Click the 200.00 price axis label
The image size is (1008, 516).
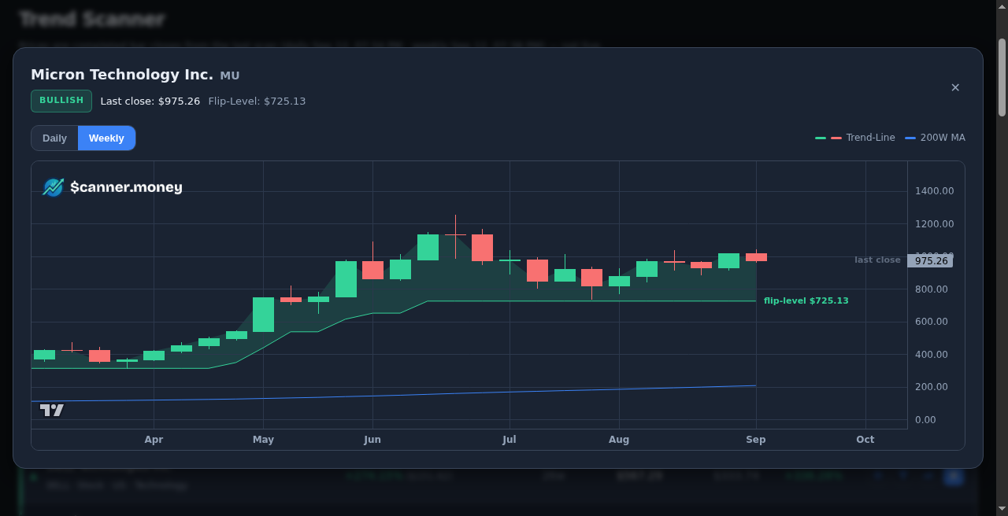point(932,387)
